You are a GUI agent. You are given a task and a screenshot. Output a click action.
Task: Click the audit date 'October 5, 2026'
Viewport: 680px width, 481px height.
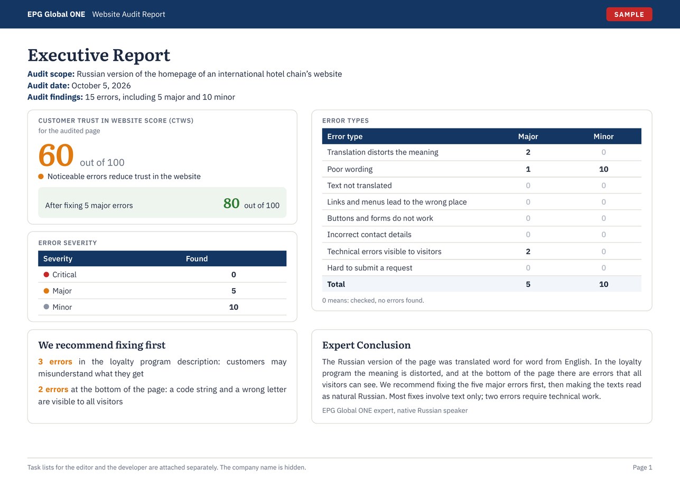(101, 86)
